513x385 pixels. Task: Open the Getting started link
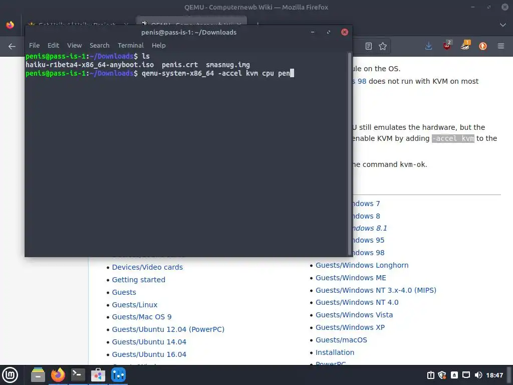138,280
